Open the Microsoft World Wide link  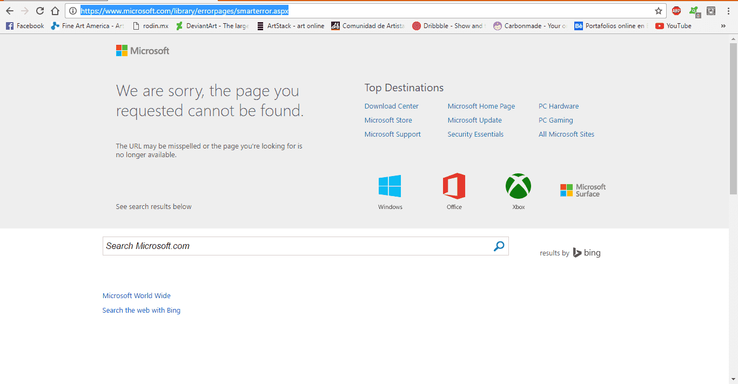137,296
